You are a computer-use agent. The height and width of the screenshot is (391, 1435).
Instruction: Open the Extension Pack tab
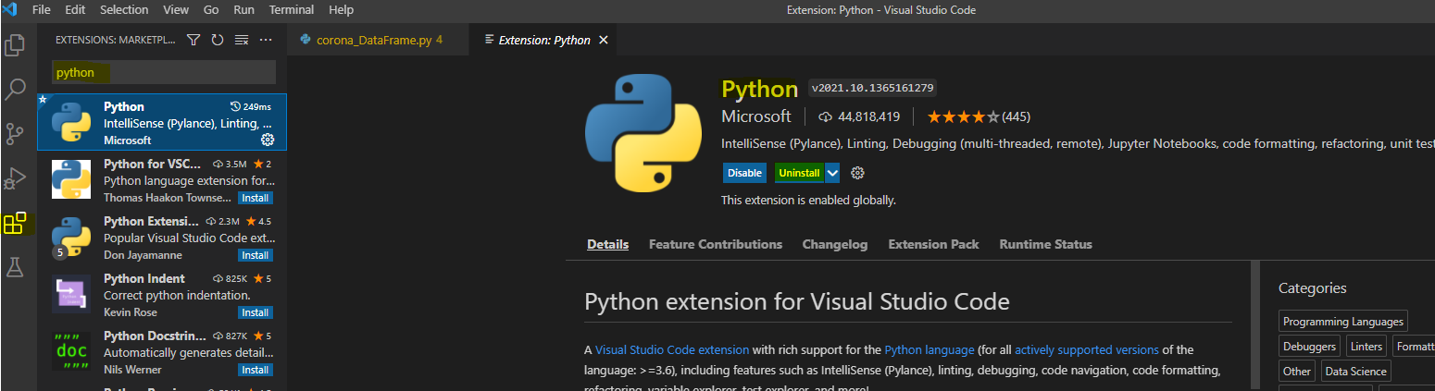click(933, 244)
